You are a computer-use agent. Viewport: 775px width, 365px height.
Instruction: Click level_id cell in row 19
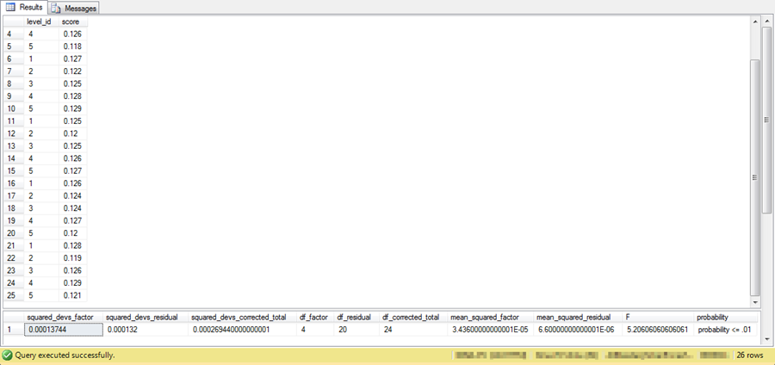(x=41, y=220)
